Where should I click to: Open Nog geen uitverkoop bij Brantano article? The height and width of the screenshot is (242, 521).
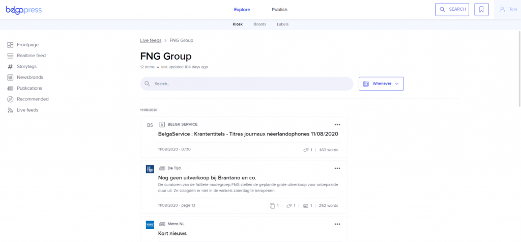pyautogui.click(x=208, y=177)
